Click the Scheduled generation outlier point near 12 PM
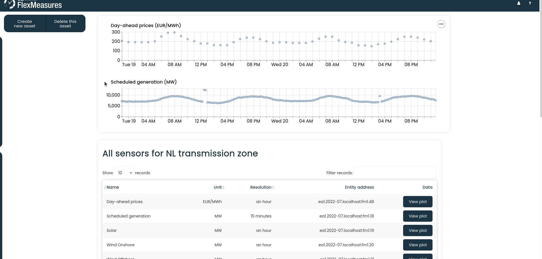Image resolution: width=542 pixels, height=259 pixels. coord(205,90)
